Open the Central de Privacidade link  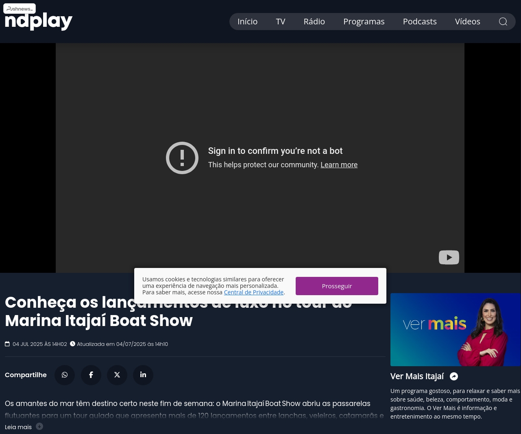[x=253, y=292]
